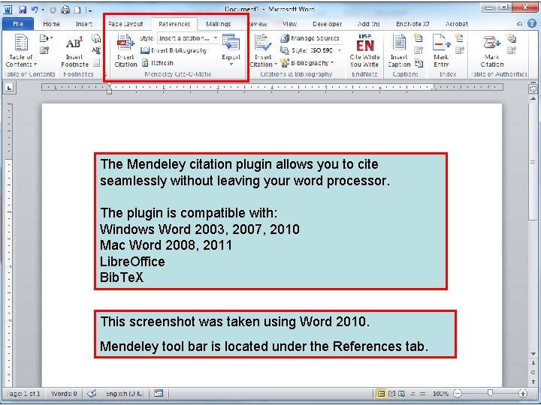Open the Mendeley Export dropdown

(x=231, y=51)
